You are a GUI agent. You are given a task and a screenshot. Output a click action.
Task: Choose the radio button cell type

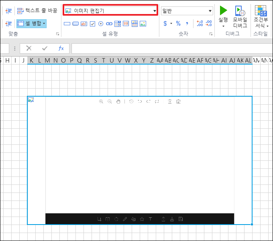(x=101, y=24)
